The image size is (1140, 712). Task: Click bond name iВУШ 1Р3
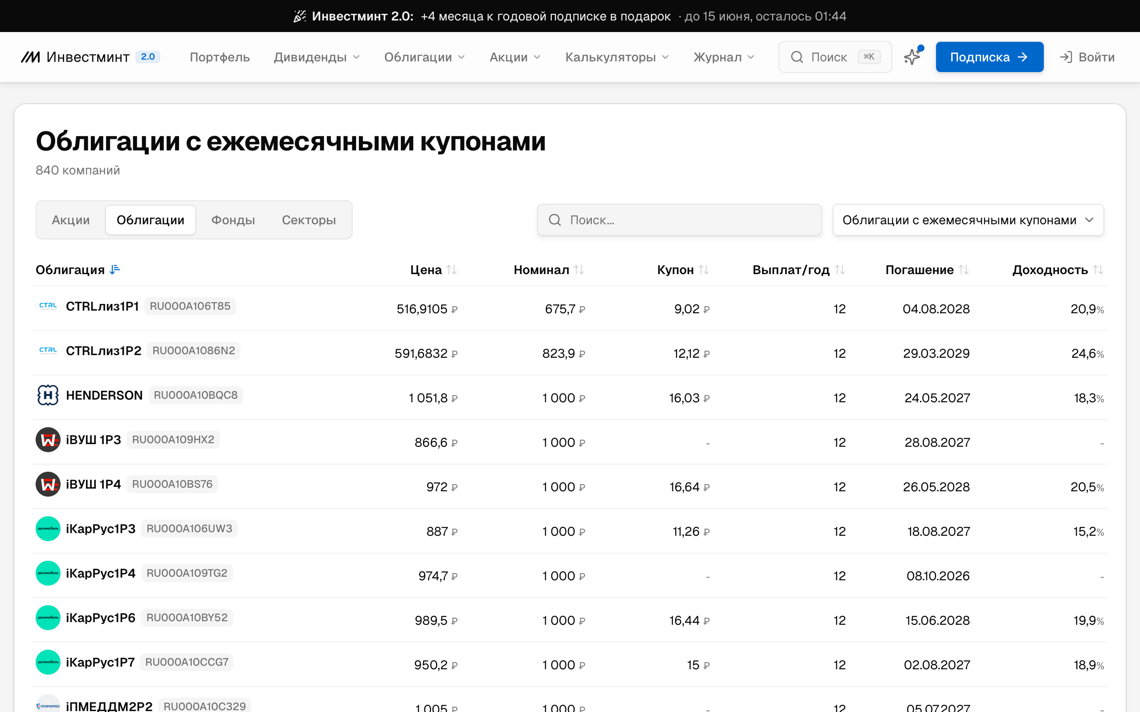click(x=93, y=439)
